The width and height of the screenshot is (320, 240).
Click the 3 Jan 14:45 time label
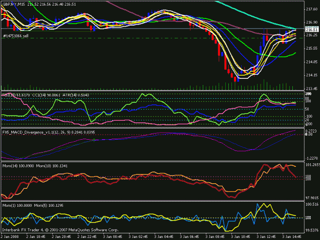[x=292, y=236]
